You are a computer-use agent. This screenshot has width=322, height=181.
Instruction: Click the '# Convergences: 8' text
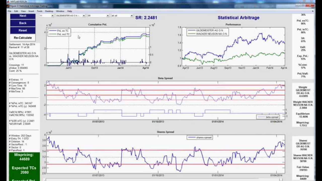pos(19,83)
